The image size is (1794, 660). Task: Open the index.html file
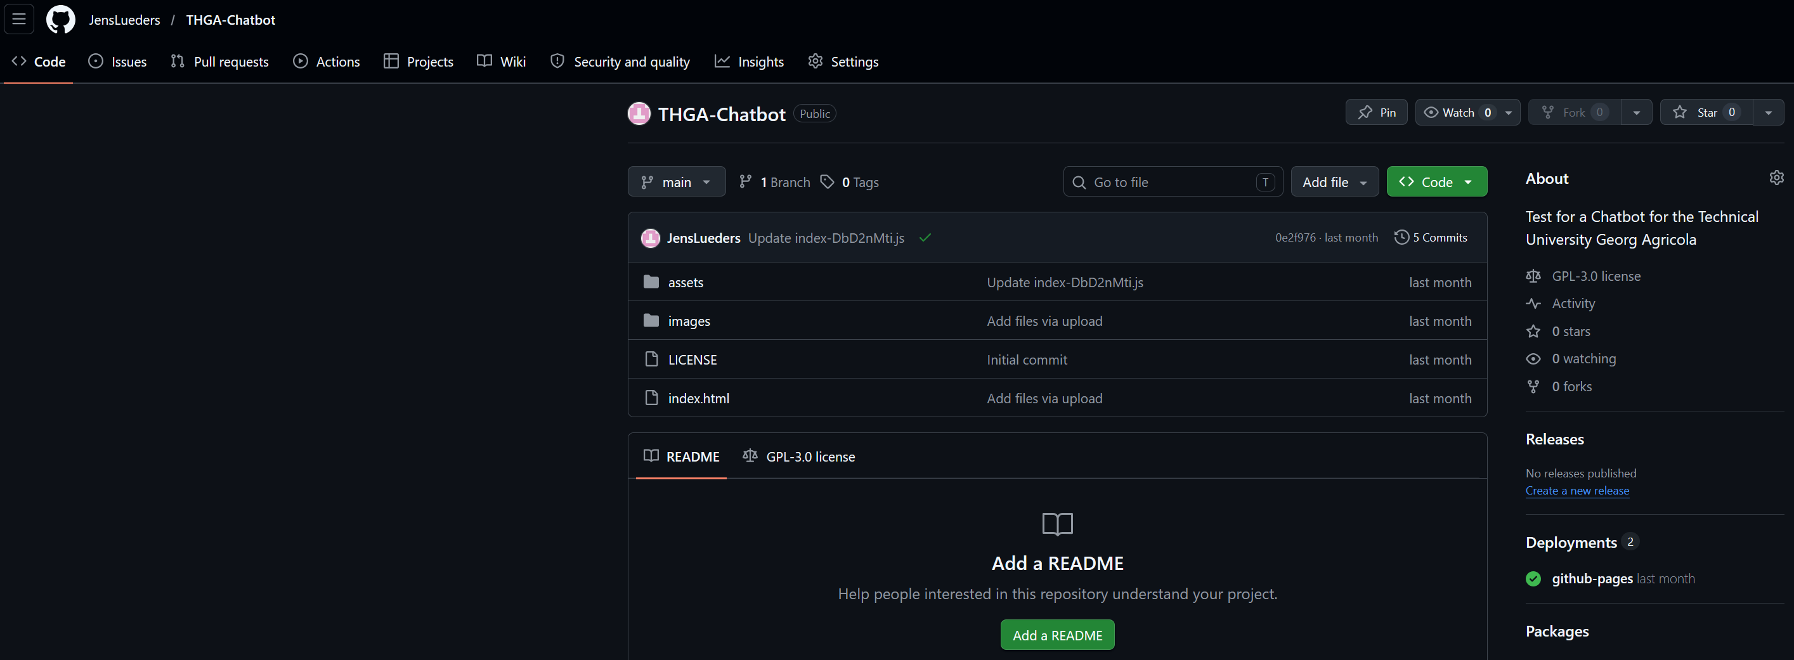click(699, 398)
